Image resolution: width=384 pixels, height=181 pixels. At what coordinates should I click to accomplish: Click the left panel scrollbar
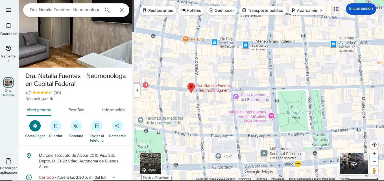tap(133, 16)
